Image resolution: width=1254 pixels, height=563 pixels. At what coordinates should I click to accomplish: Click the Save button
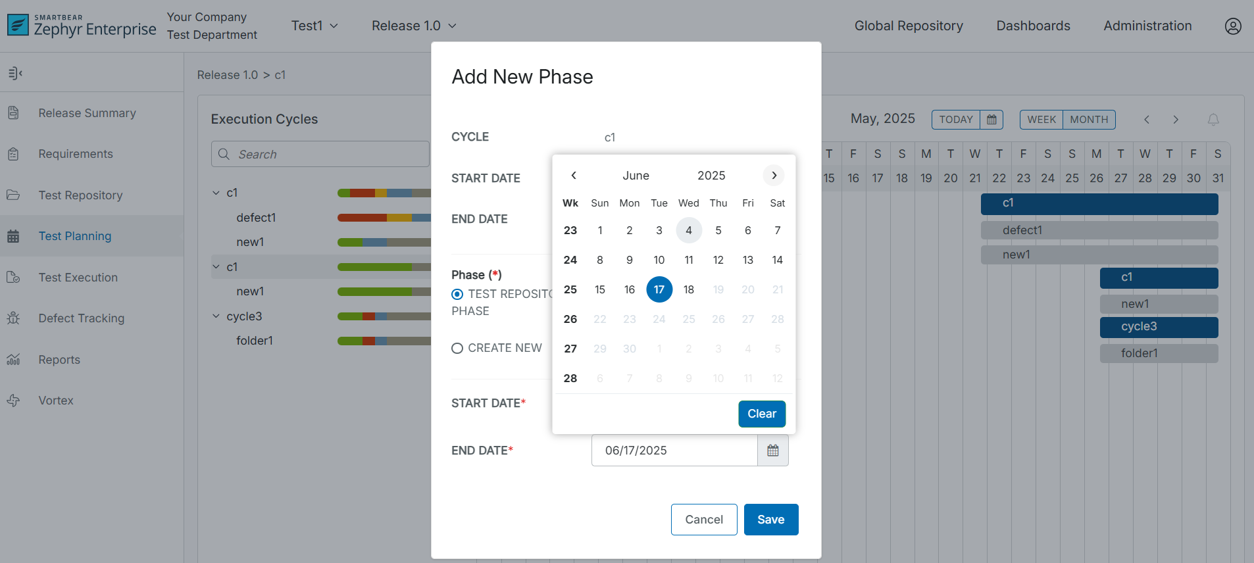point(770,520)
